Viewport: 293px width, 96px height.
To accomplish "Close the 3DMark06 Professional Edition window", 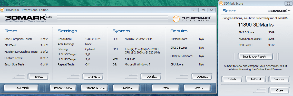I will pos(211,10).
